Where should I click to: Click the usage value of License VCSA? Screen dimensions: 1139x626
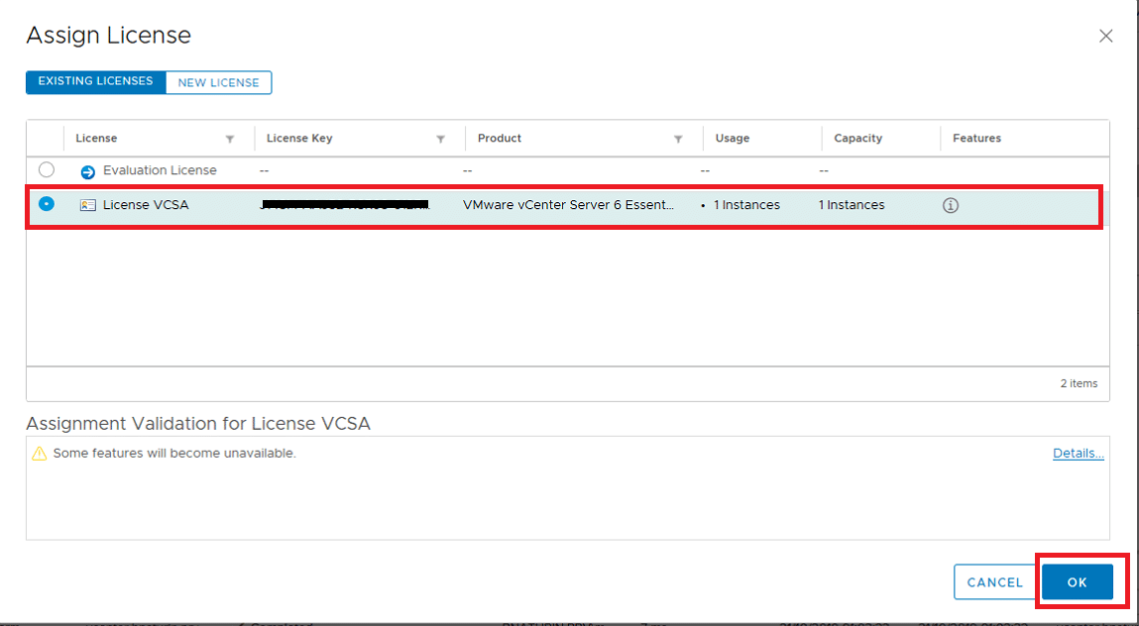746,205
